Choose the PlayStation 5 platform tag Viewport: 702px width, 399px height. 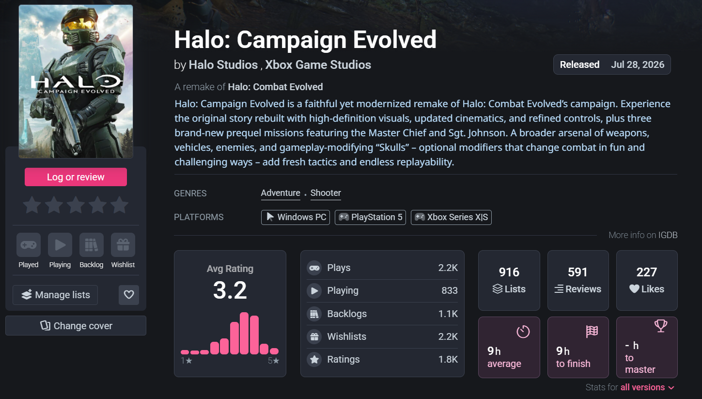[370, 217]
